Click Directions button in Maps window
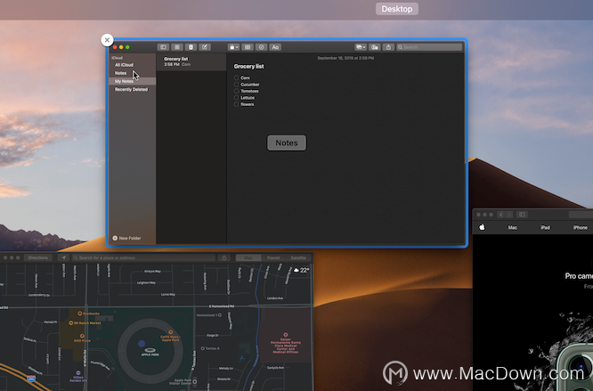Viewport: 593px width, 391px height. tap(37, 258)
